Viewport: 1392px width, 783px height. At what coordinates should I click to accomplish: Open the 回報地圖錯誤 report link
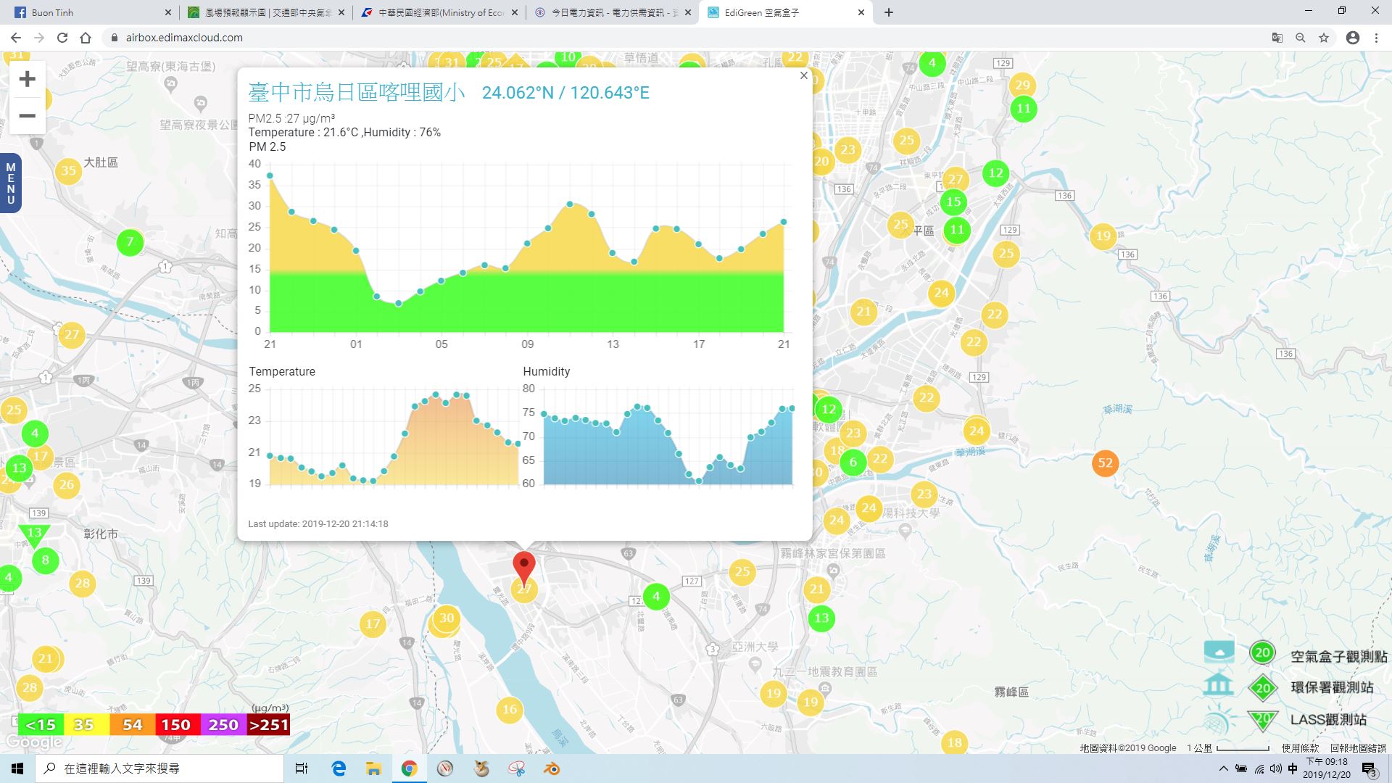coord(1357,748)
